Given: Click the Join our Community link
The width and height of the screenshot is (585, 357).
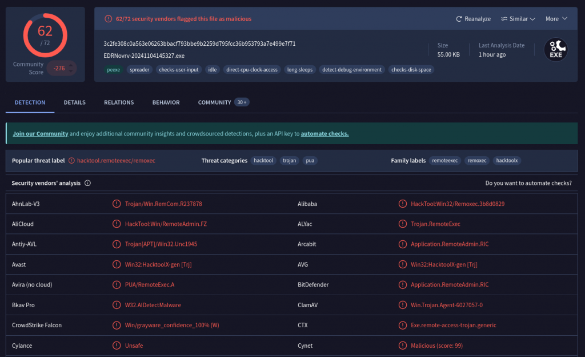Looking at the screenshot, I should [x=40, y=133].
